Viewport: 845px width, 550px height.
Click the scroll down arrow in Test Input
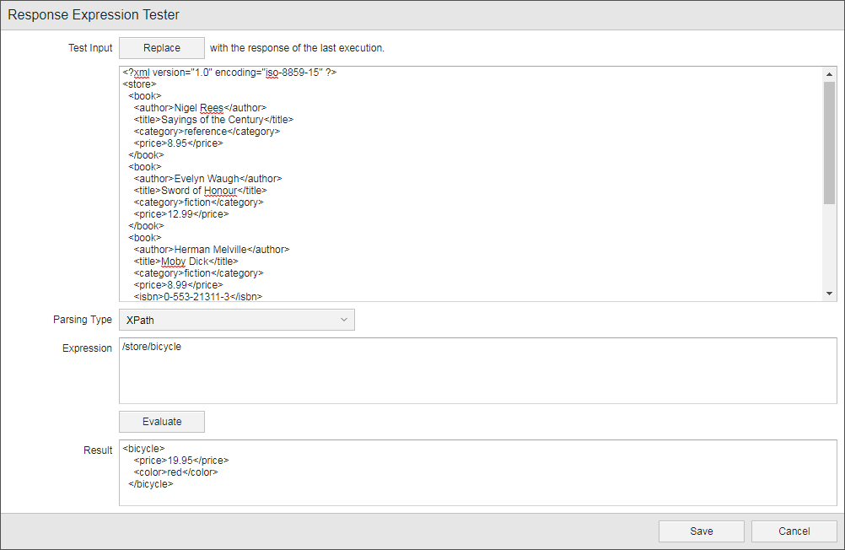click(x=830, y=293)
